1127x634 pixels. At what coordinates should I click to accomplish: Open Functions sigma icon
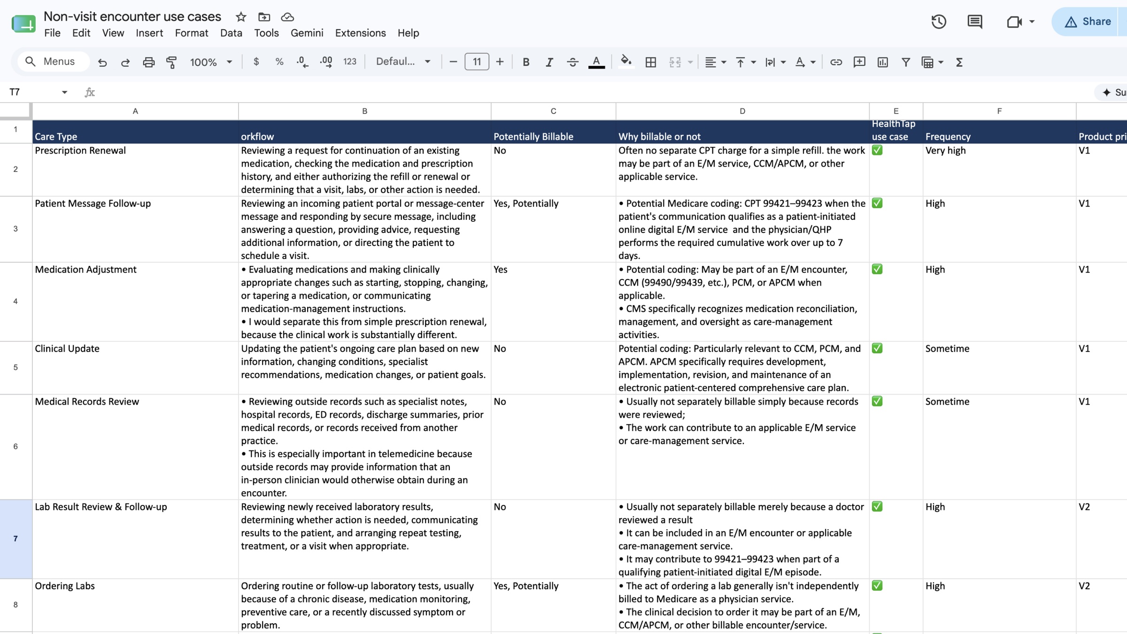click(x=959, y=62)
